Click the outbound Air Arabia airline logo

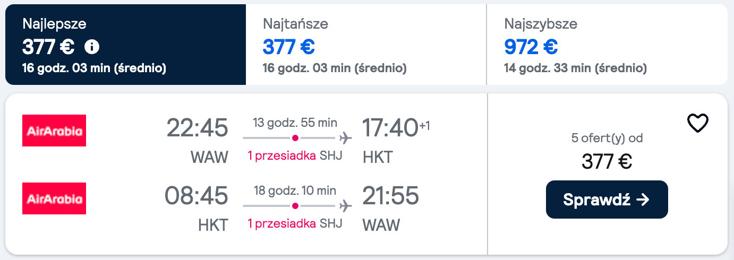coord(54,131)
